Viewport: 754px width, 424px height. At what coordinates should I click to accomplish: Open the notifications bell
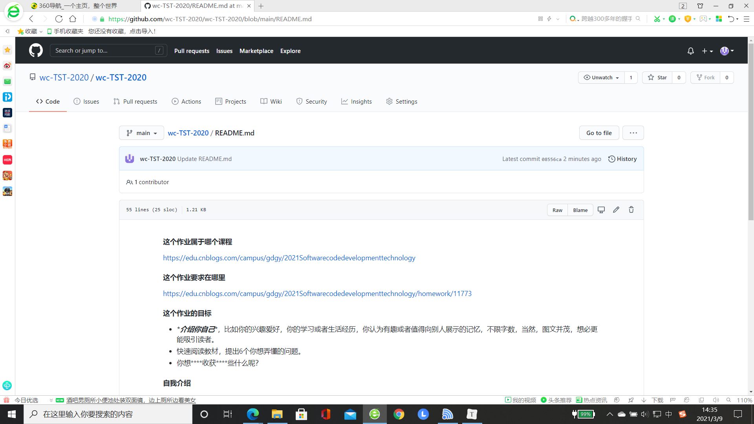pyautogui.click(x=690, y=51)
